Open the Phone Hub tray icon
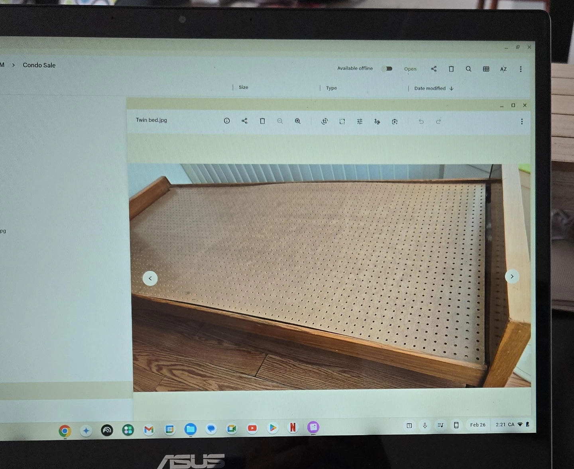Image resolution: width=574 pixels, height=469 pixels. pyautogui.click(x=456, y=425)
